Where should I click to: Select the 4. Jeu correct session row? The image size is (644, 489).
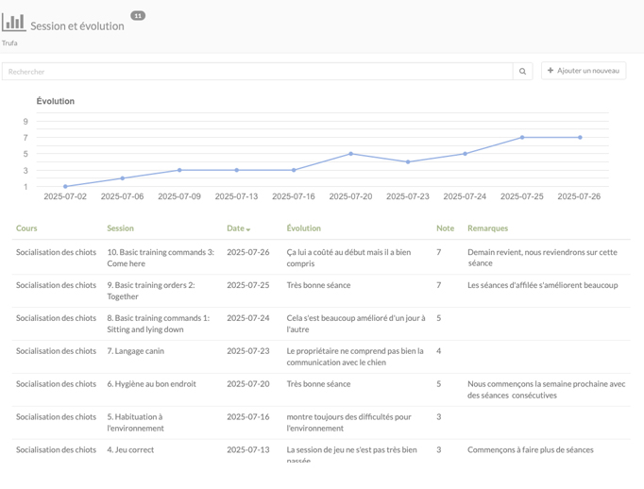[321, 451]
